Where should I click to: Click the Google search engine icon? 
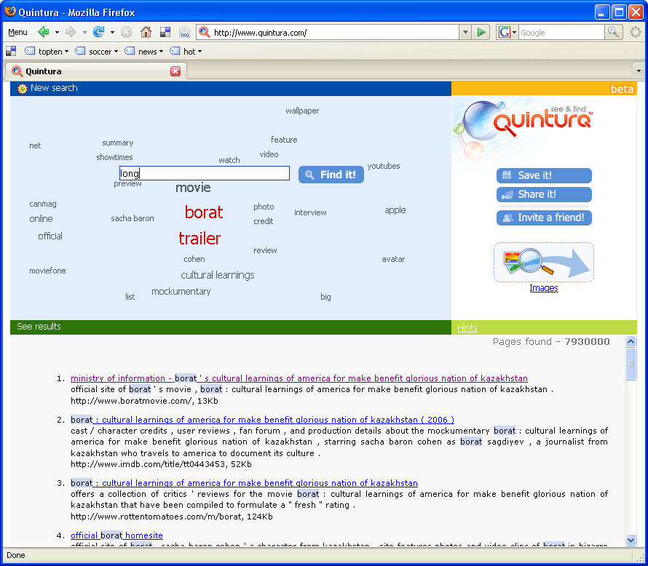[504, 32]
